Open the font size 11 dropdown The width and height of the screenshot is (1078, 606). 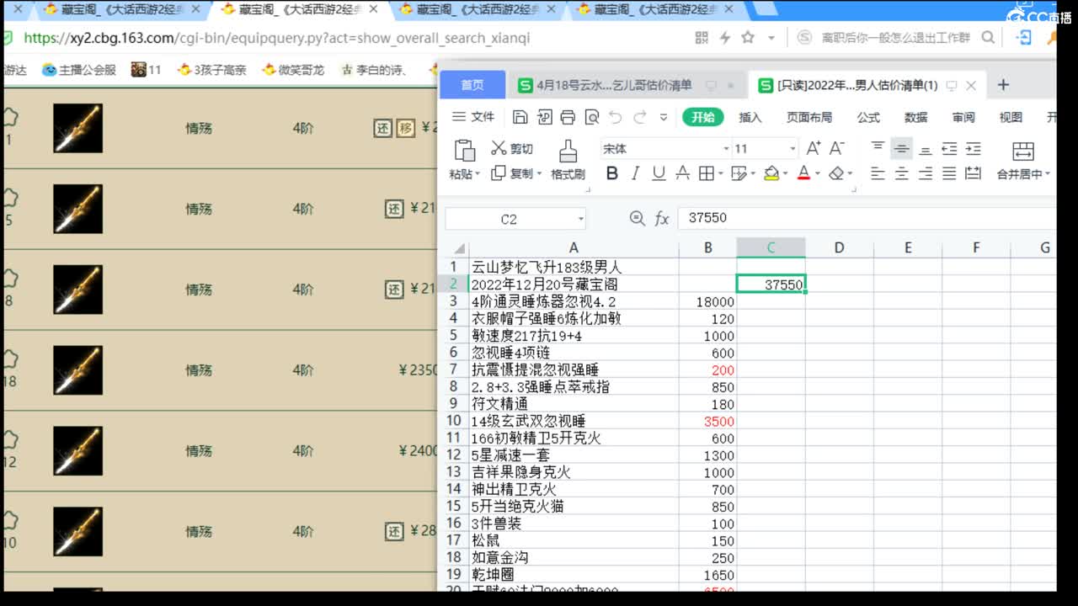(792, 149)
